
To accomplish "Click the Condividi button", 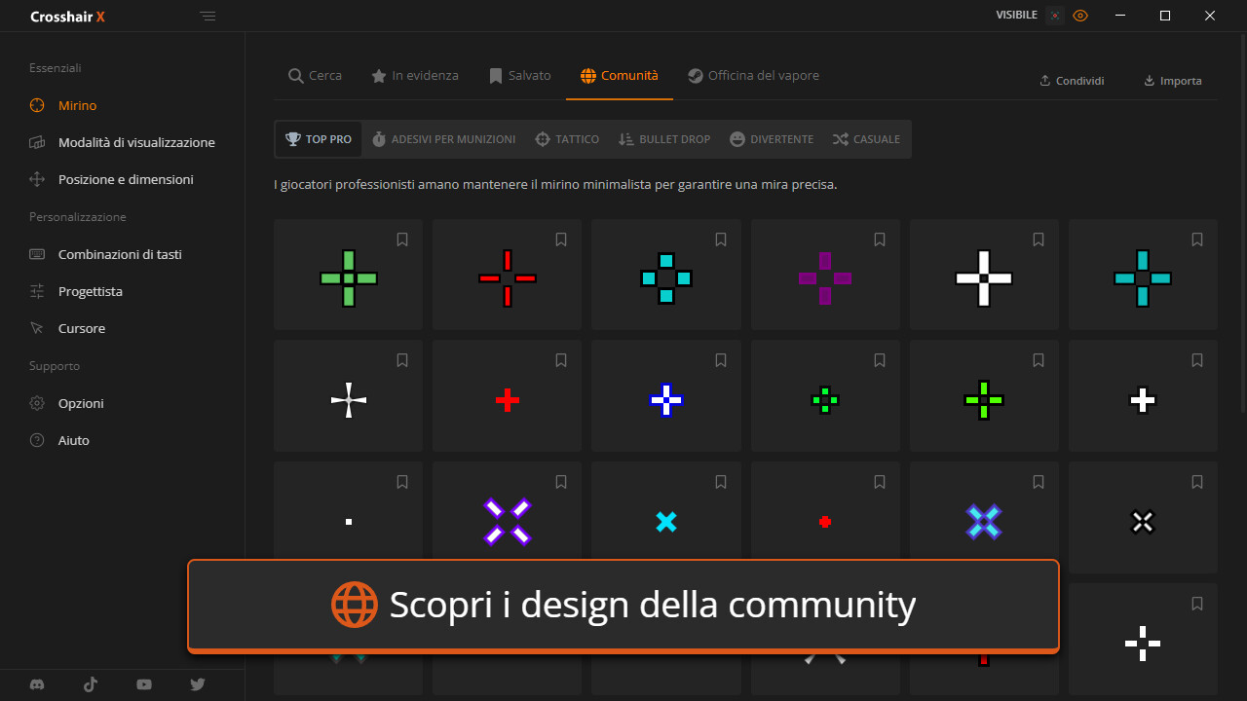I will pyautogui.click(x=1072, y=81).
